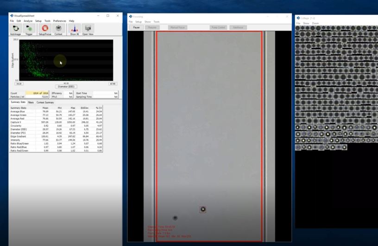Click inside the green scatter plot graph

point(66,60)
